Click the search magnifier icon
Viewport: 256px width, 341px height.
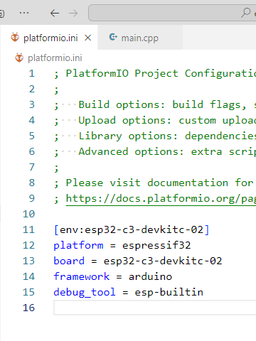[246, 13]
